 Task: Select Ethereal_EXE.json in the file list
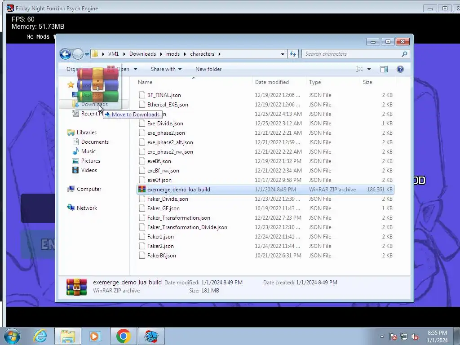(168, 105)
